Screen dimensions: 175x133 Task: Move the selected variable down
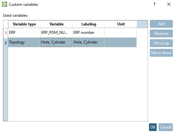[161, 53]
